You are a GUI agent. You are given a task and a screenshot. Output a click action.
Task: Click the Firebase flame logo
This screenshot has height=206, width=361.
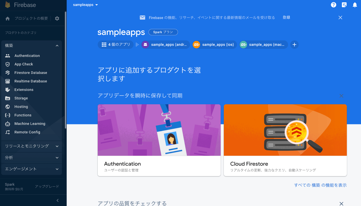click(7, 5)
